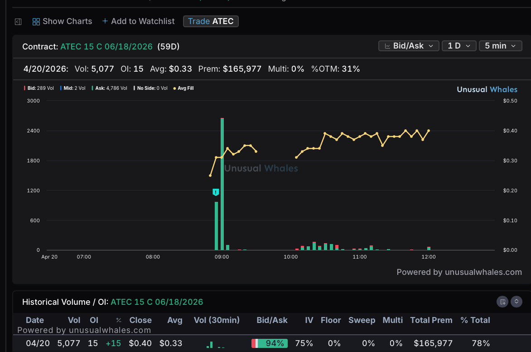This screenshot has height=352, width=531.
Task: Open the Powered by unusualwhales.com chart credit
Action: coord(459,272)
